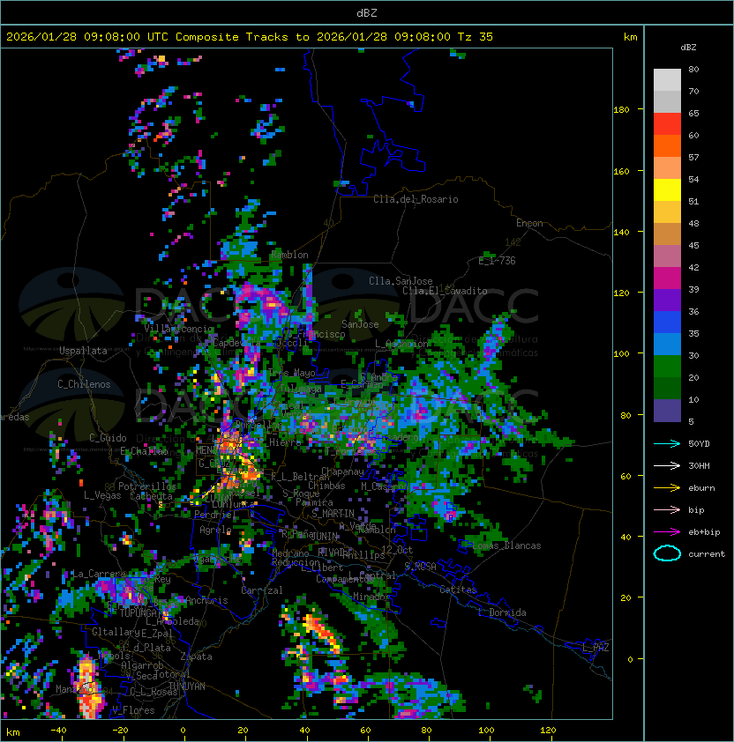Click the 'C_Chilenos' map label
This screenshot has height=742, width=734.
tap(84, 384)
